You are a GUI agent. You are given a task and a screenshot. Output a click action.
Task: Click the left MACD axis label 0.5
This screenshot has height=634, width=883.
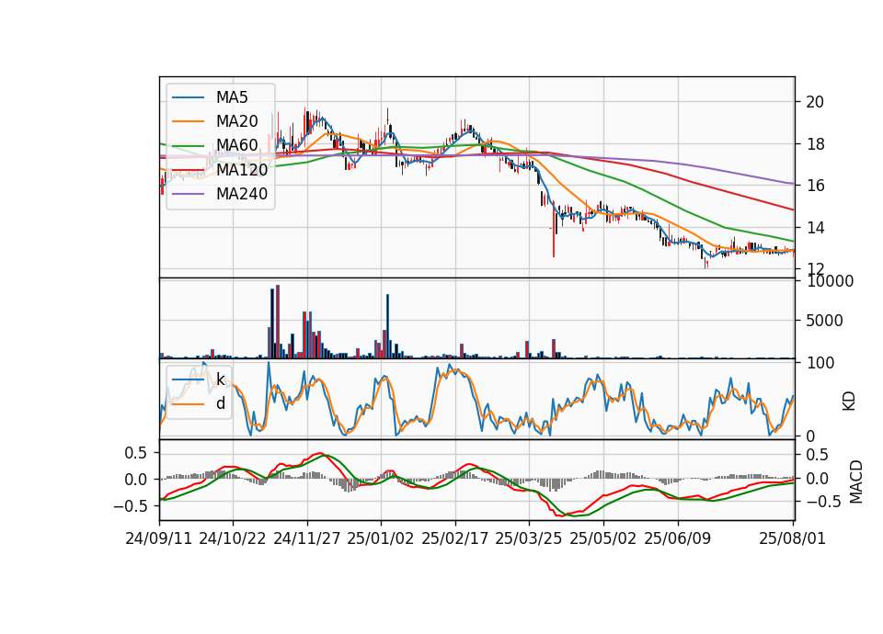pos(136,453)
